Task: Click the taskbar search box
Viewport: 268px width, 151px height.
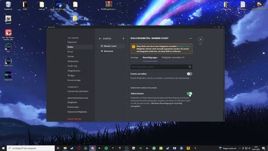Action: [x=31, y=148]
